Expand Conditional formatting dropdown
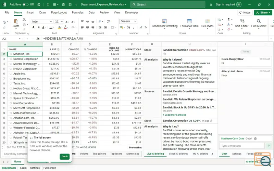The width and height of the screenshot is (274, 171). pos(164,29)
